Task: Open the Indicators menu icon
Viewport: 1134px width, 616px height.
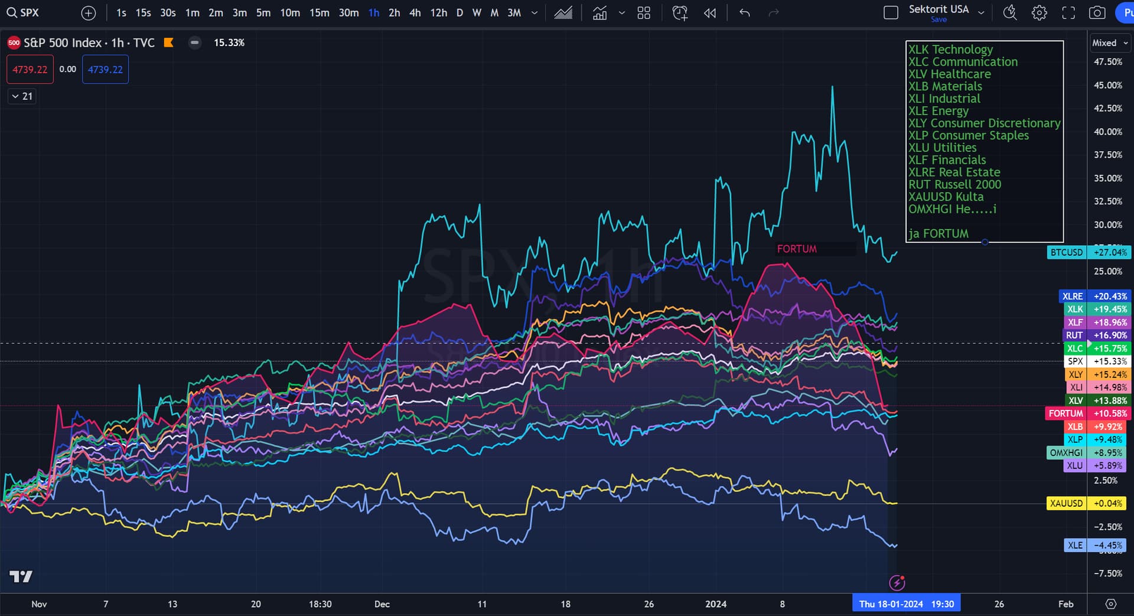Action: [599, 12]
